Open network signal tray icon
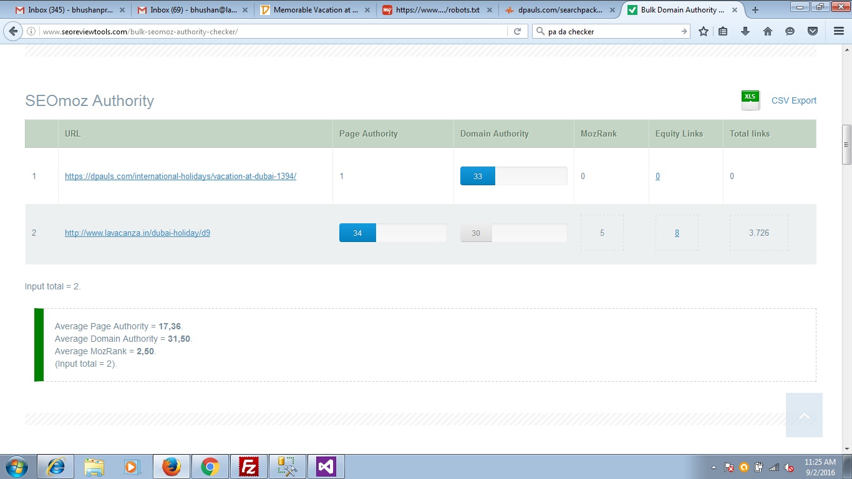This screenshot has width=852, height=479. coord(773,467)
